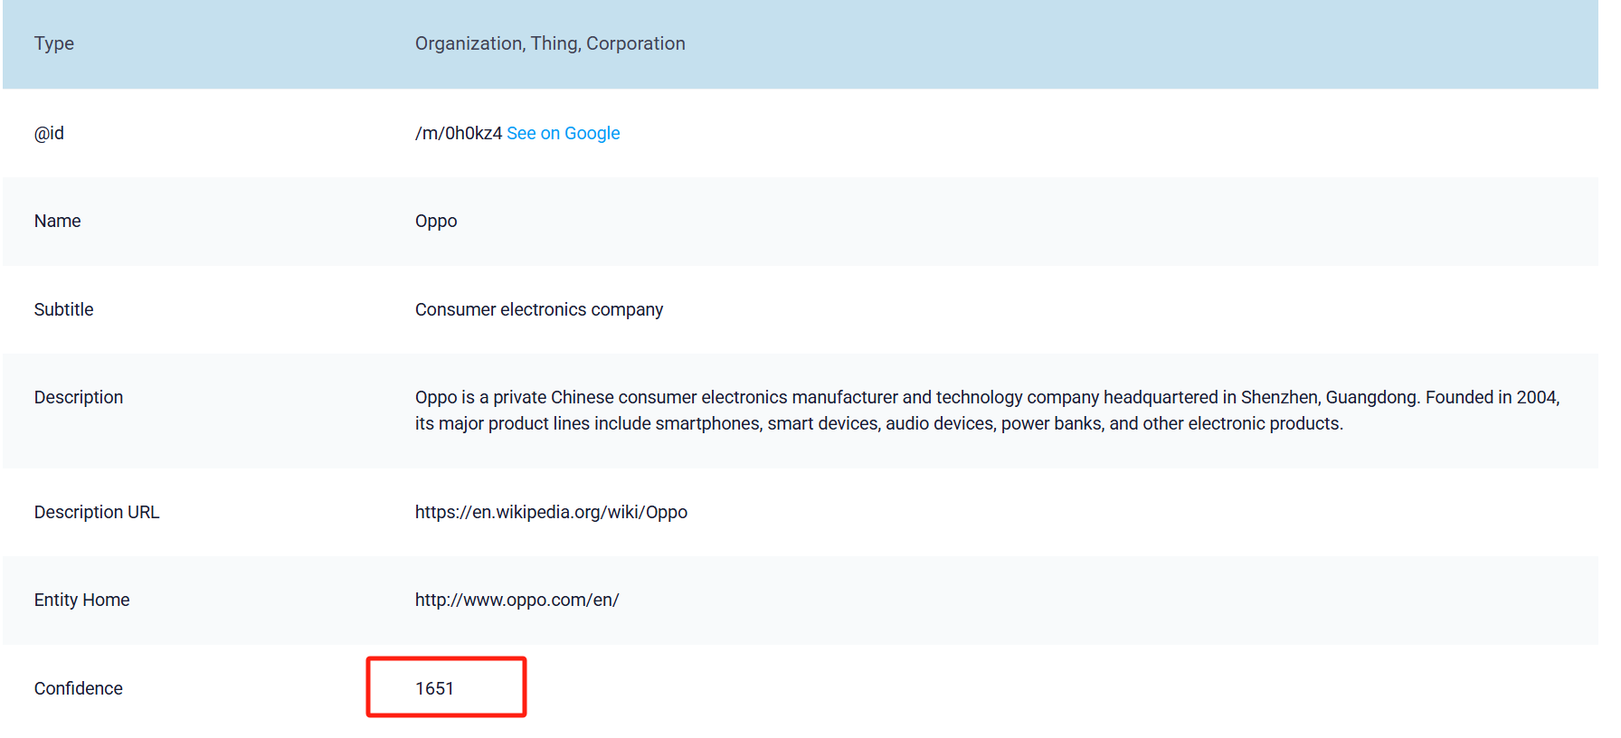Screen dimensions: 1621x738
Task: Click the Consumer electronics company subtitle value
Action: click(x=538, y=309)
